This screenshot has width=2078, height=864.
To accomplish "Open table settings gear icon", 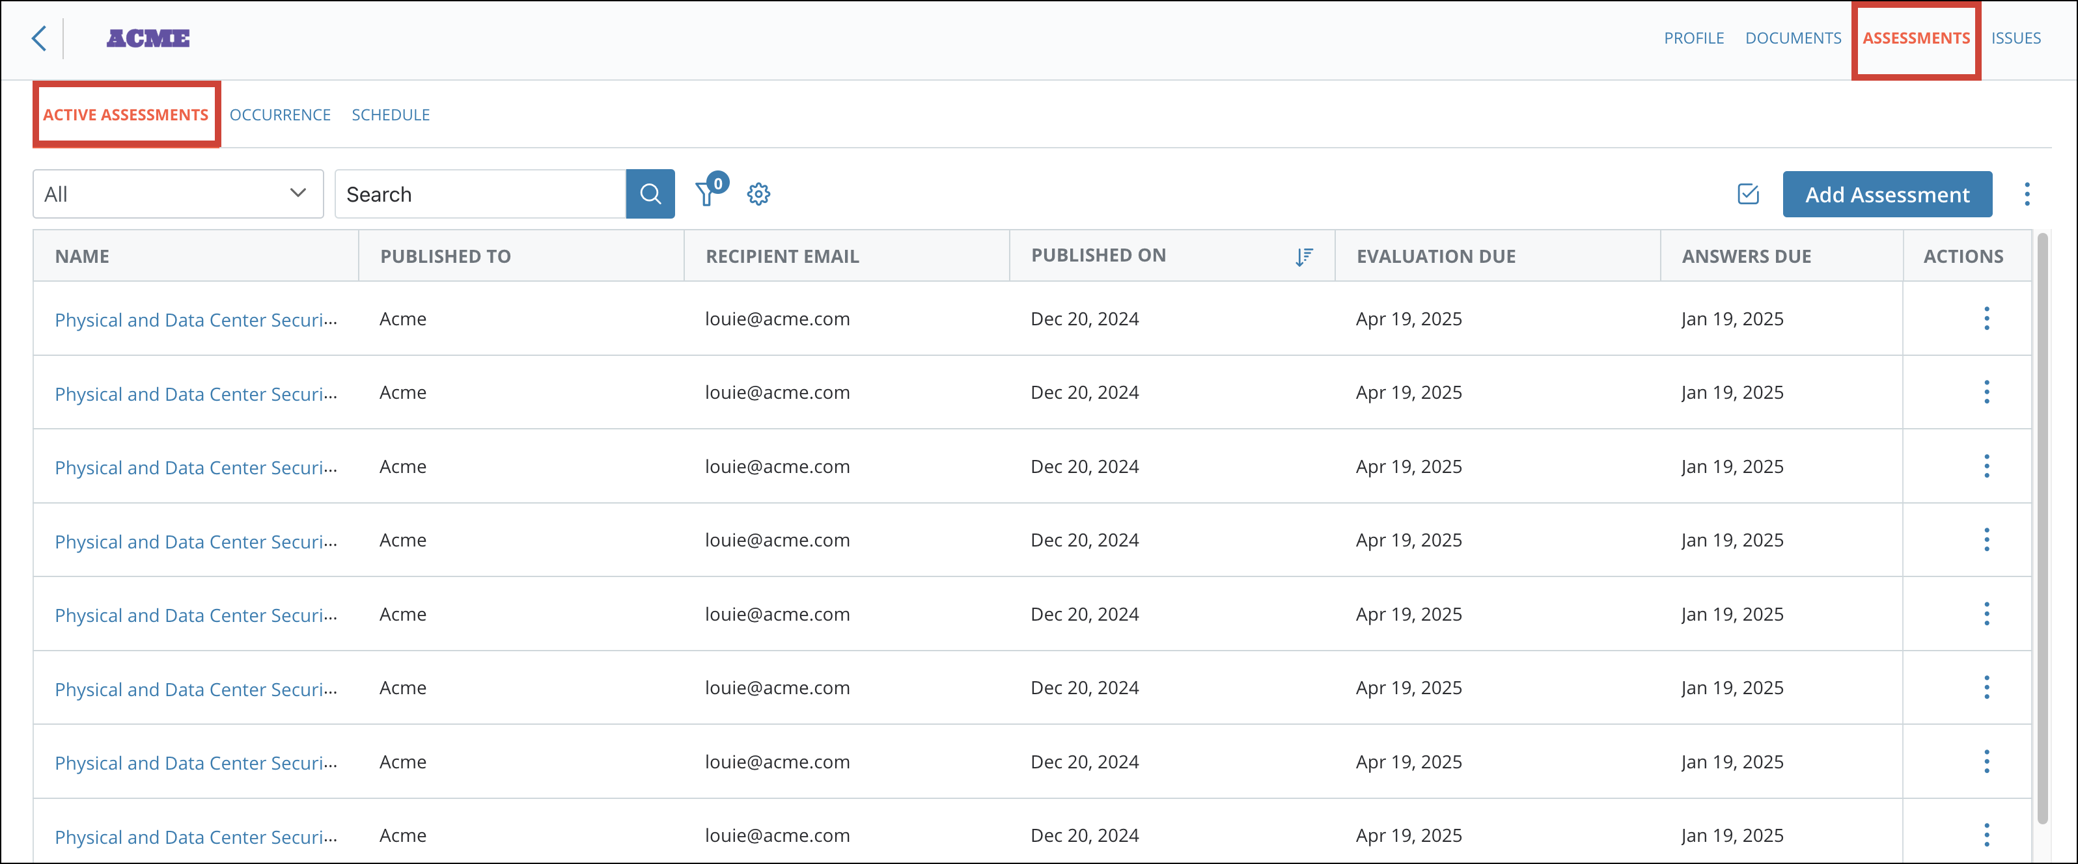I will pos(758,195).
